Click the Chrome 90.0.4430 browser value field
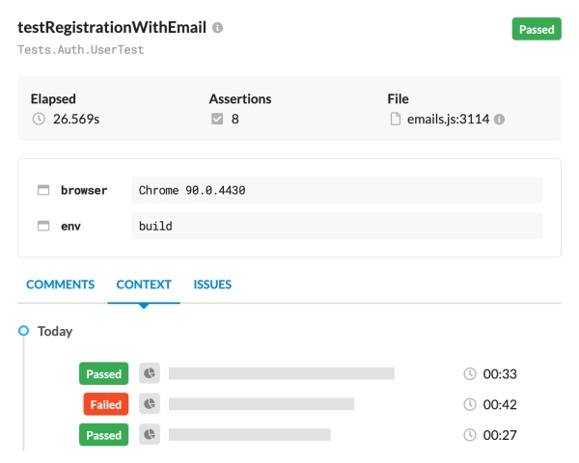Screen dimensions: 579x463 337,190
